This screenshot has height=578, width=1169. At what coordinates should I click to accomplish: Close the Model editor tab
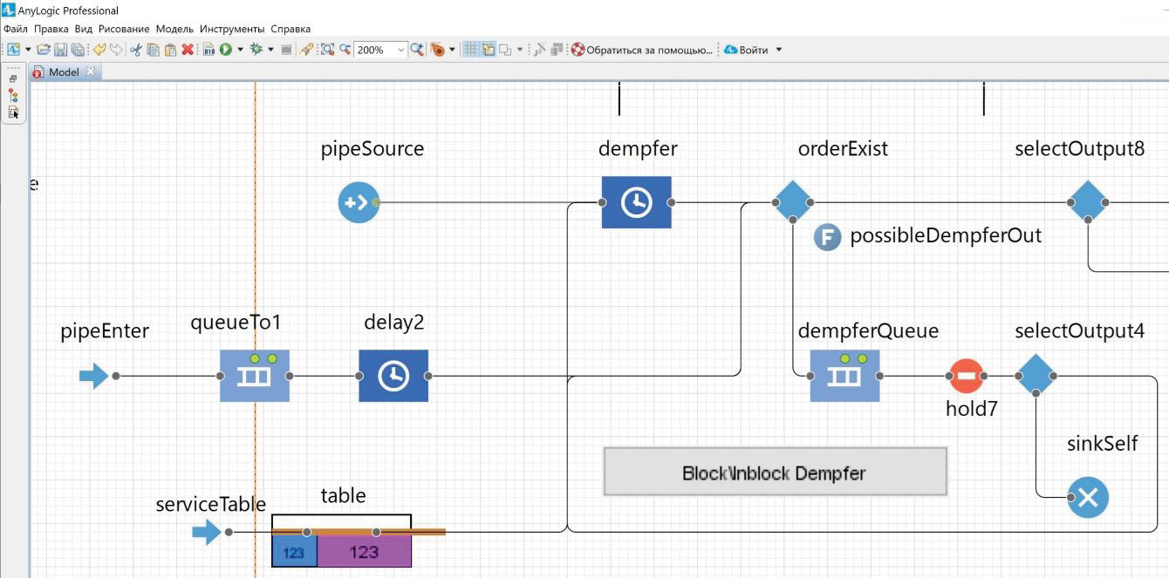90,72
